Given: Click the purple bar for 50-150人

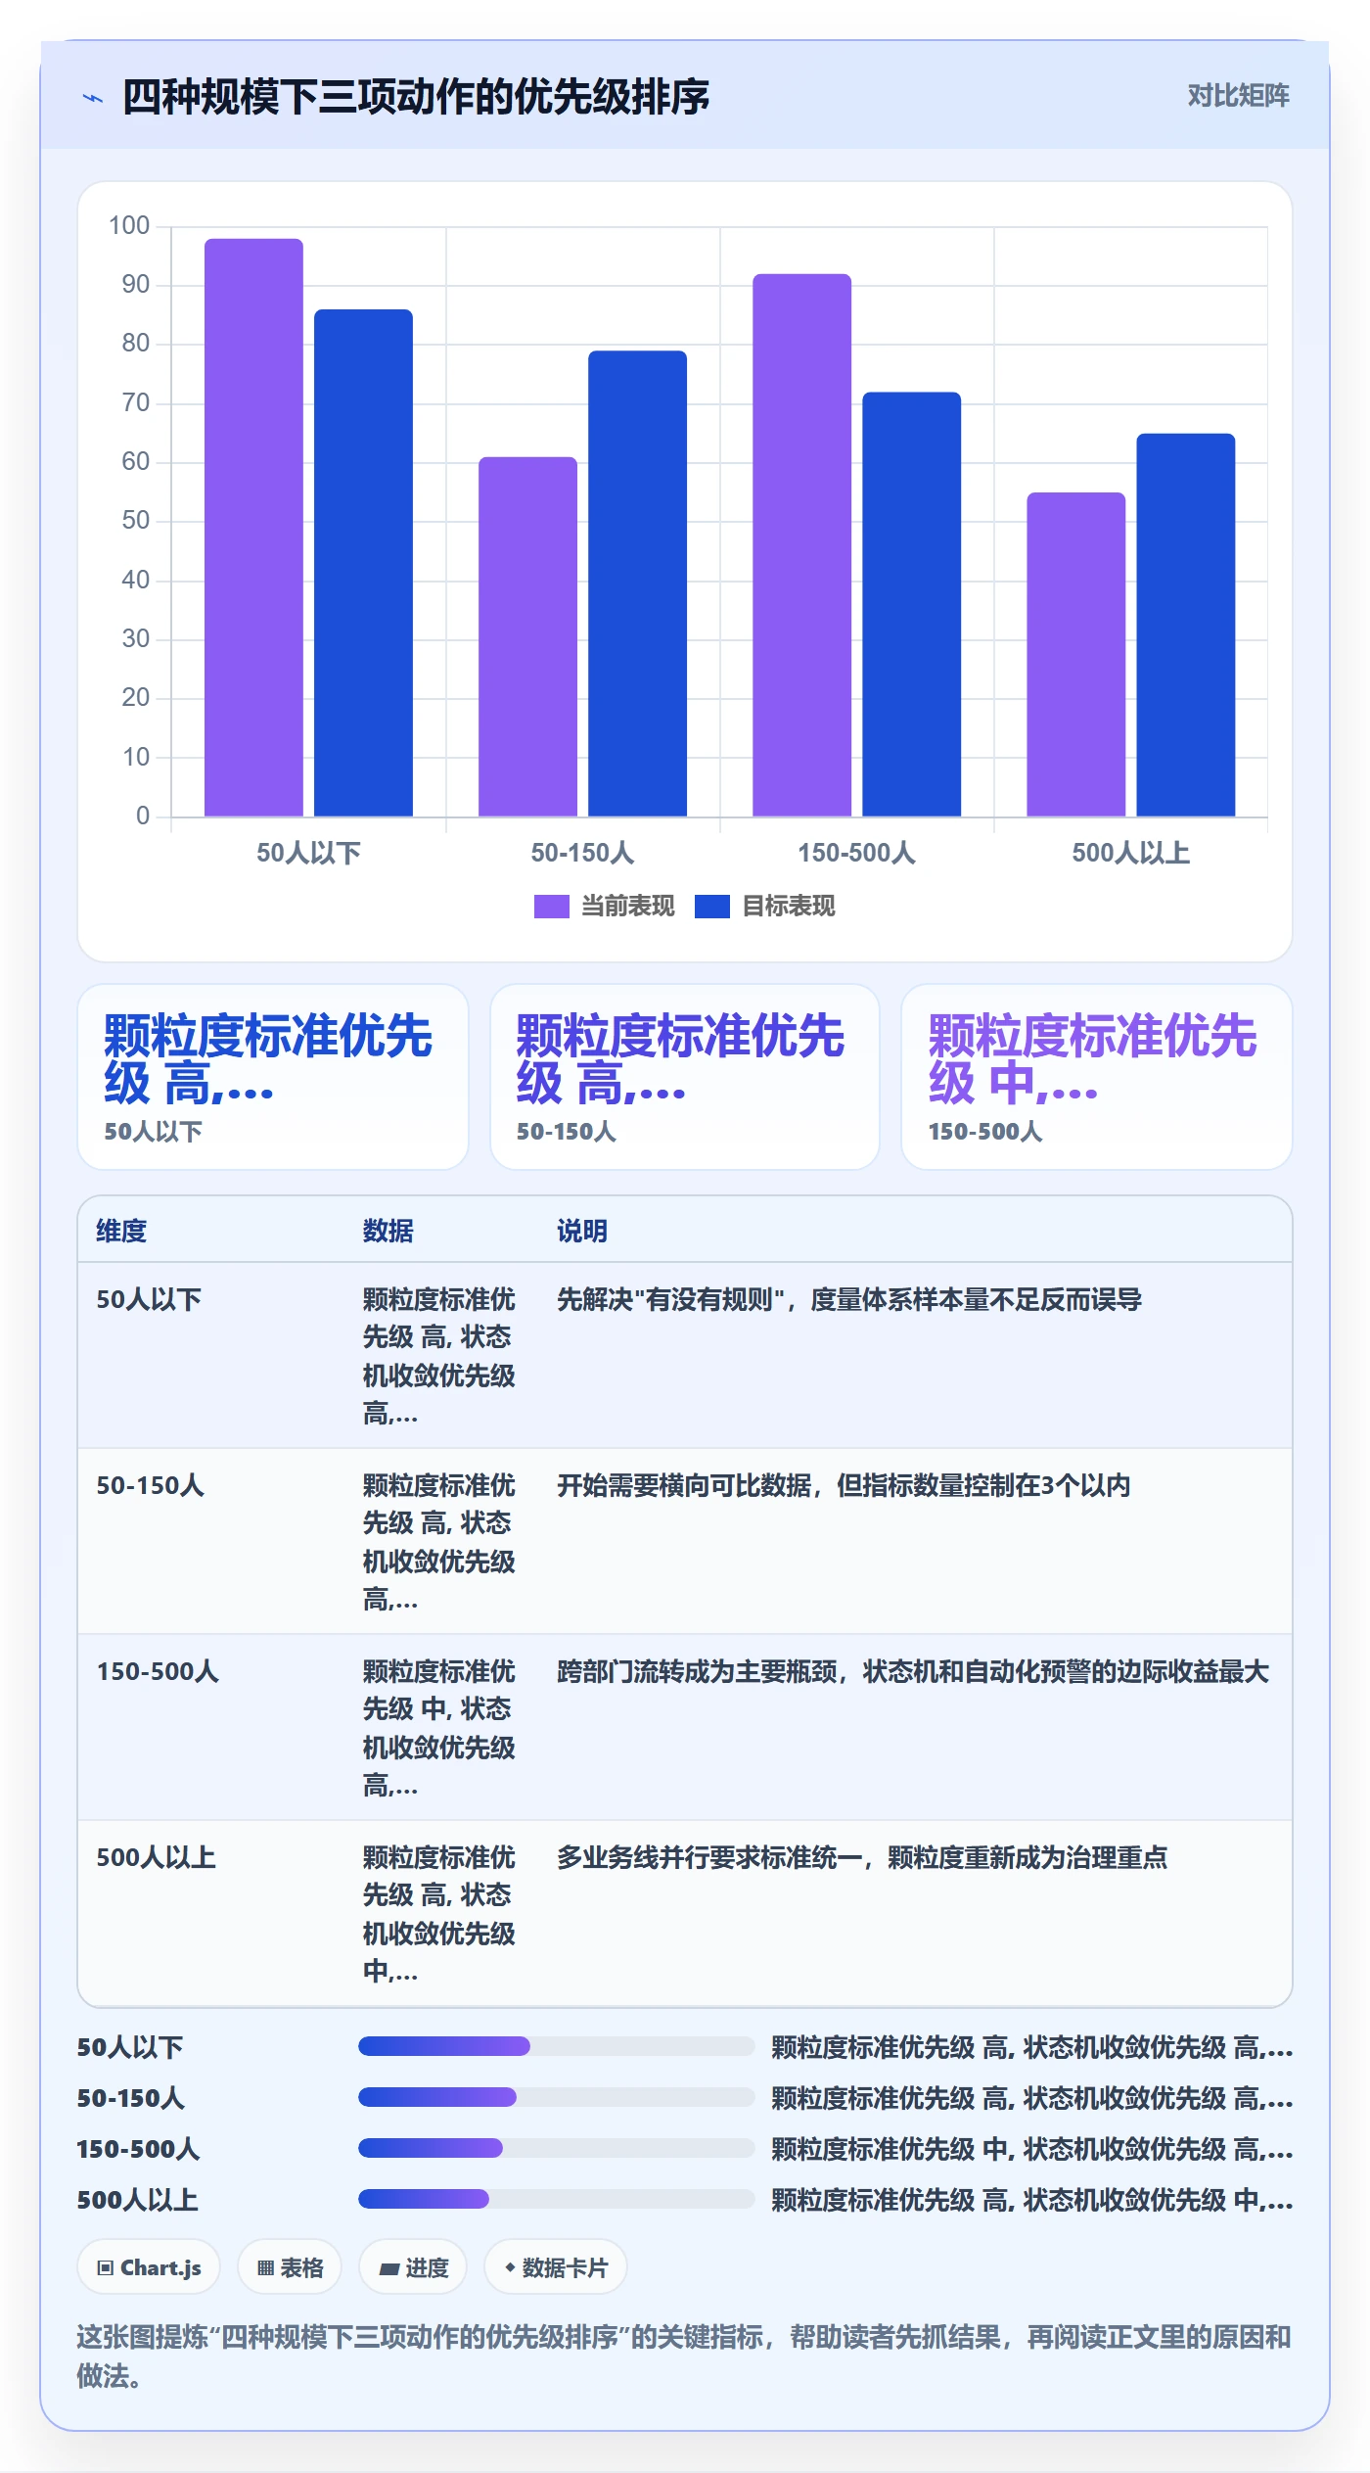Looking at the screenshot, I should pyautogui.click(x=527, y=636).
